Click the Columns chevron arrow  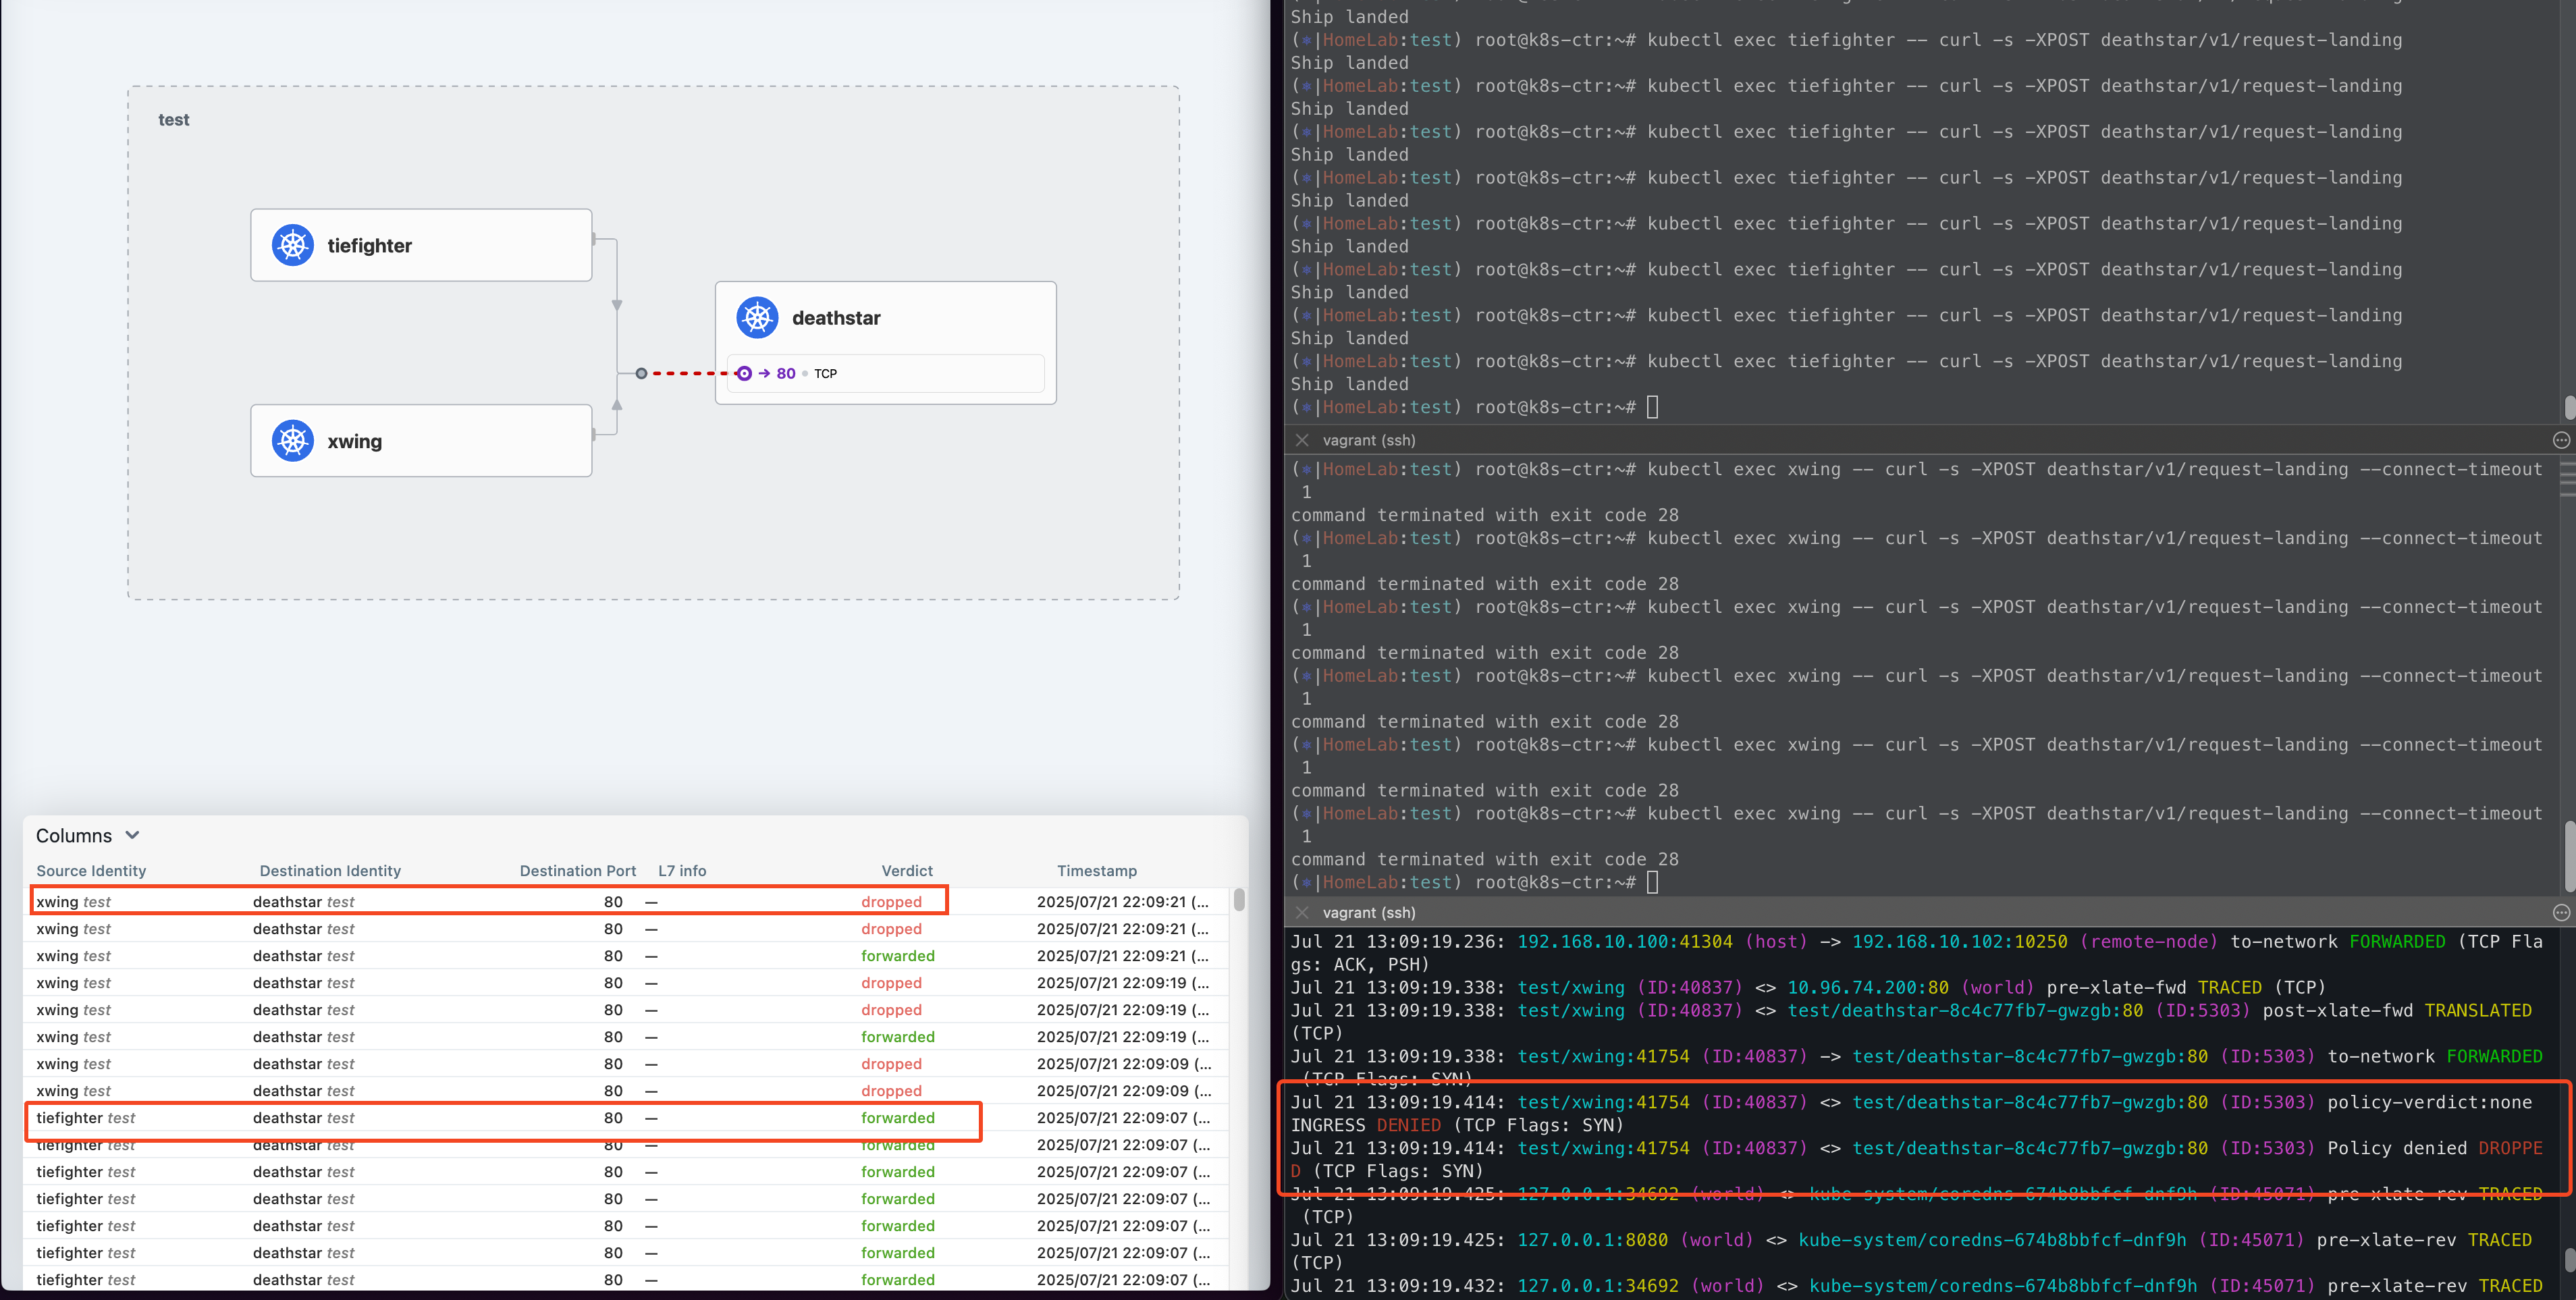click(x=132, y=836)
